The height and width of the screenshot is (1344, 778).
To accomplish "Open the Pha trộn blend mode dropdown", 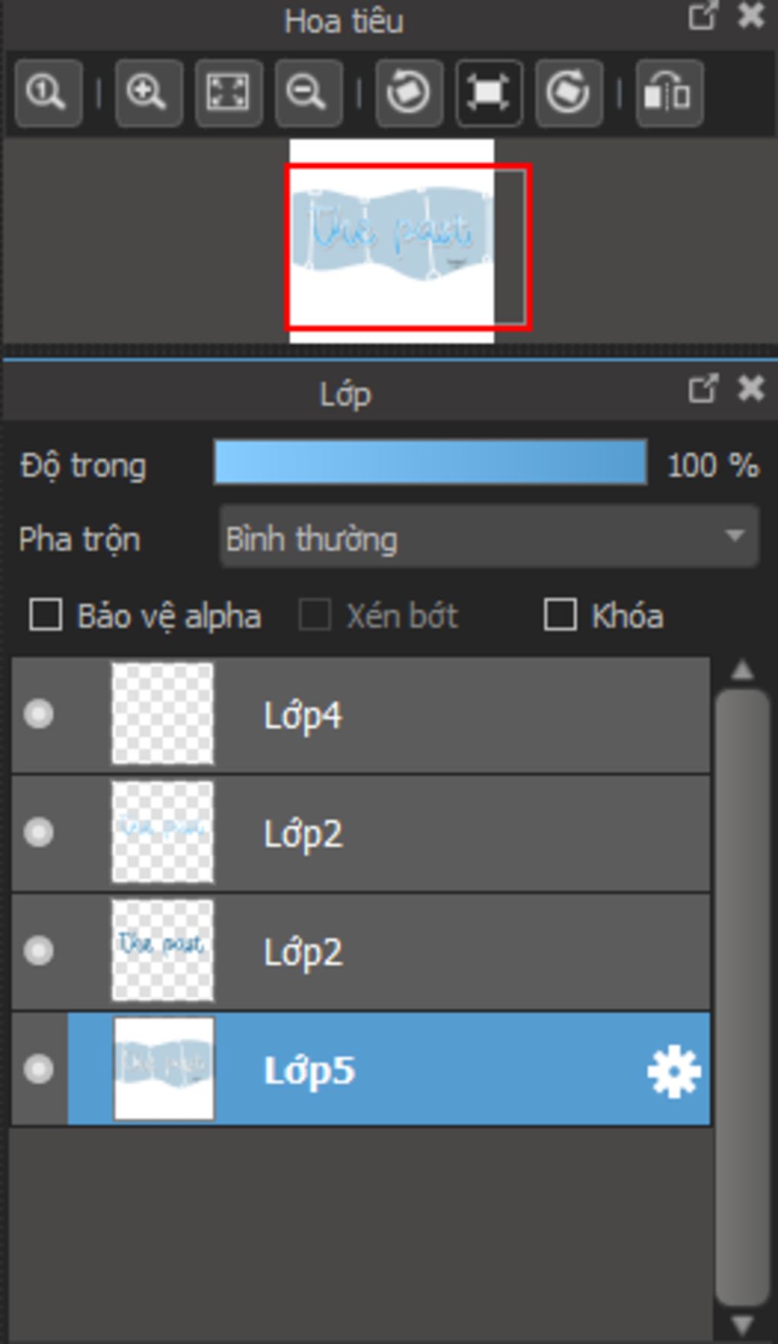I will pyautogui.click(x=489, y=538).
